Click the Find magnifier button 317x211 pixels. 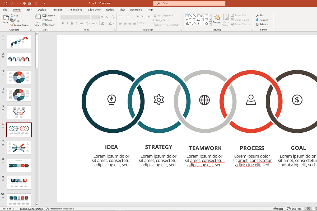[x=260, y=15]
